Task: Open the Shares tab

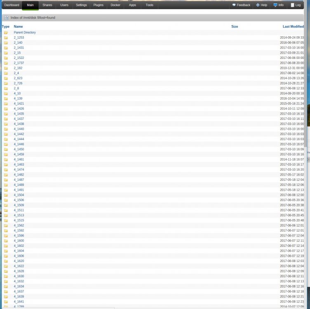Action: [x=47, y=5]
